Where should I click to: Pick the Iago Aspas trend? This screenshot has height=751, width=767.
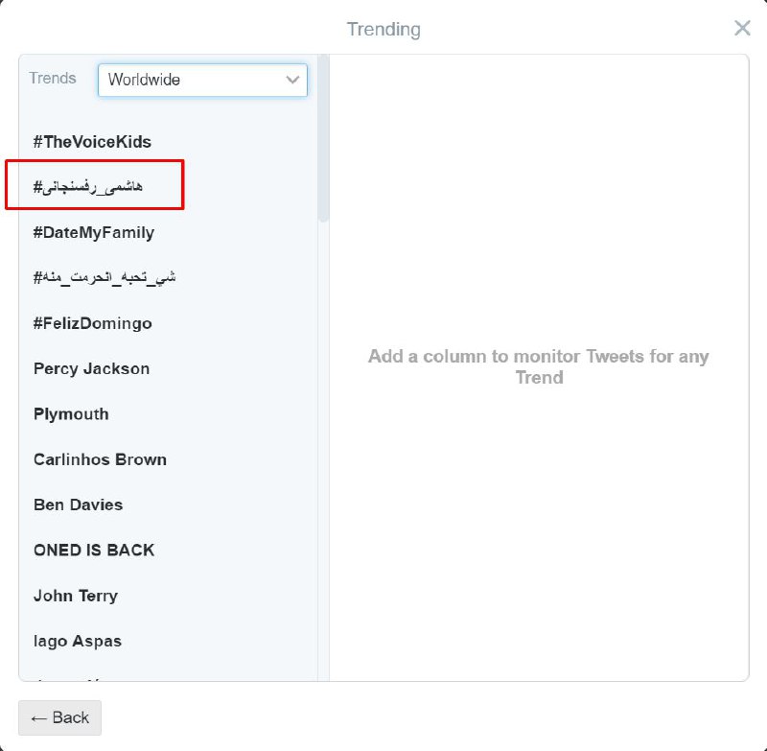tap(77, 641)
